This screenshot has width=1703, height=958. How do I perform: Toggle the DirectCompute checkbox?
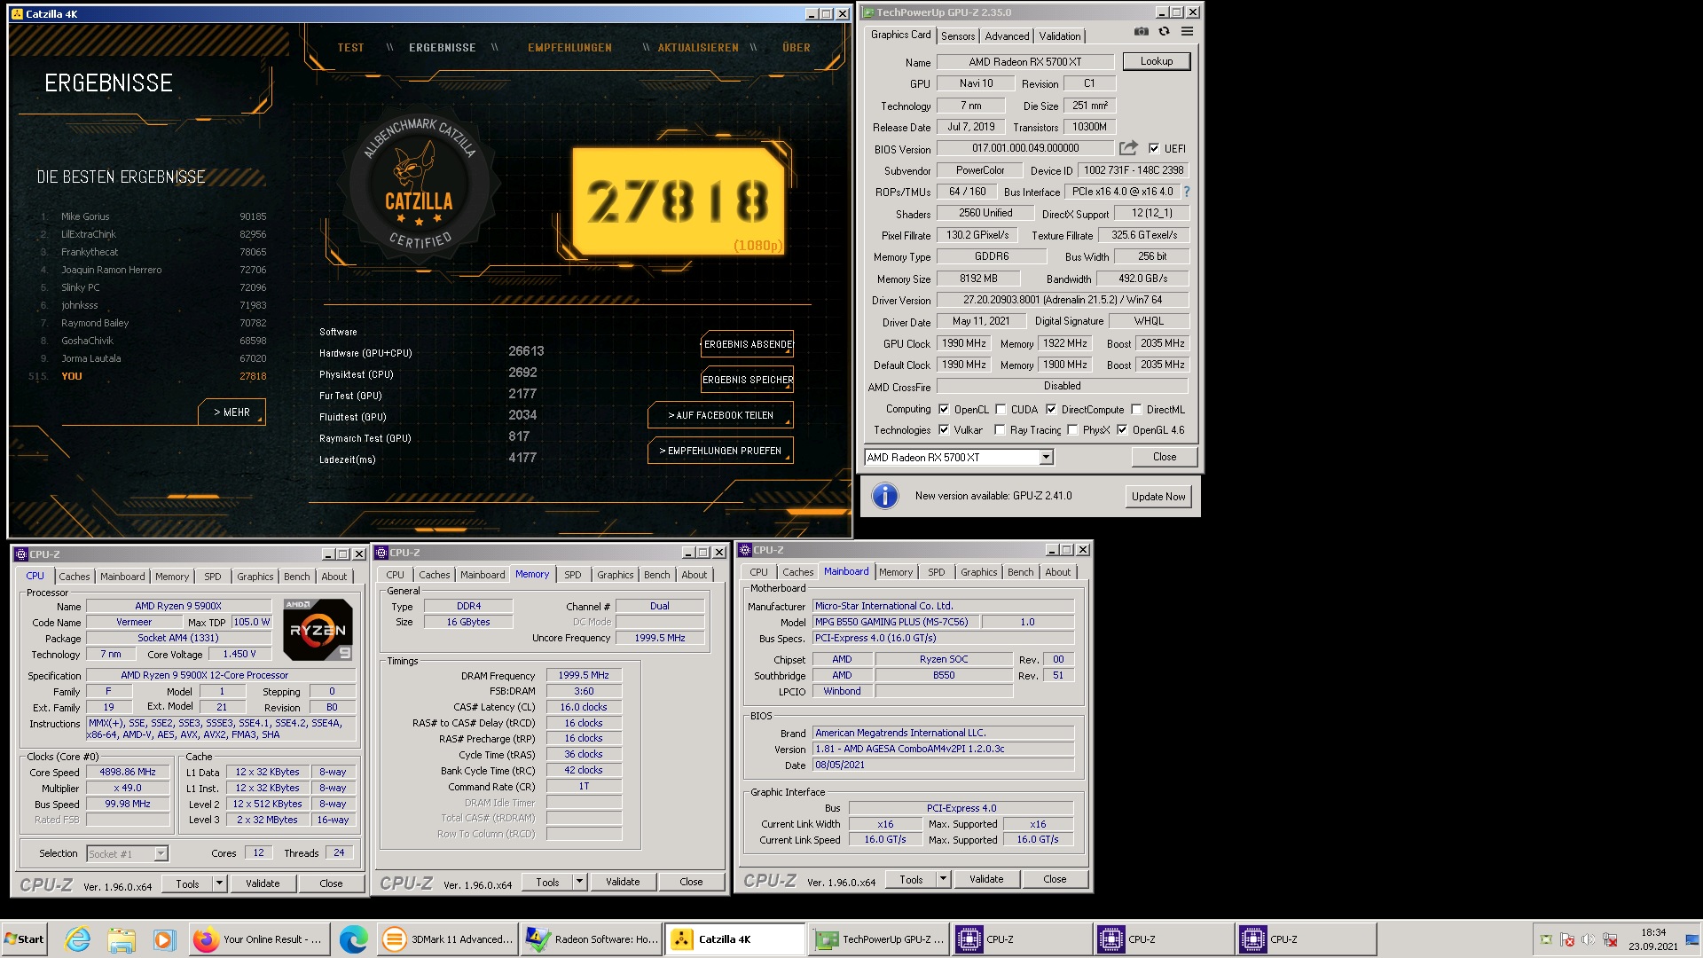[x=1051, y=410]
